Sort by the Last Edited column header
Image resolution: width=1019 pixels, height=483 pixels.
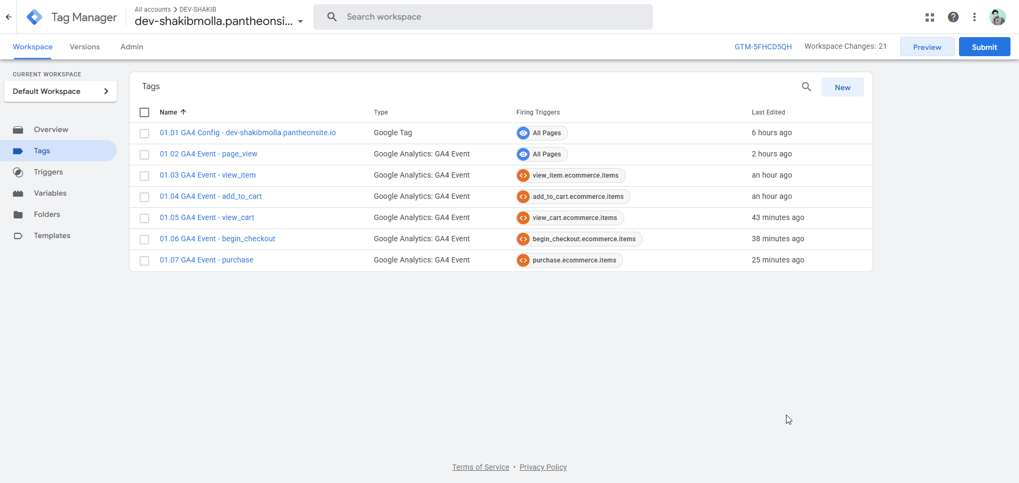(x=768, y=112)
